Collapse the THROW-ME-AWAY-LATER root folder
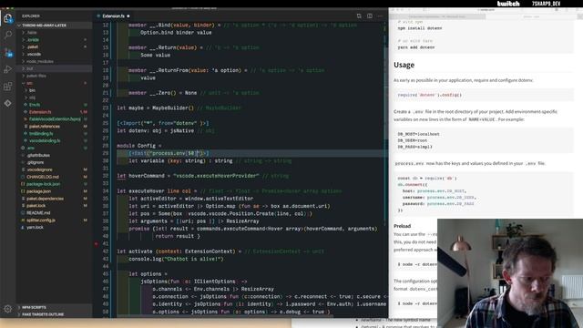Image resolution: width=583 pixels, height=328 pixels. coord(44,26)
